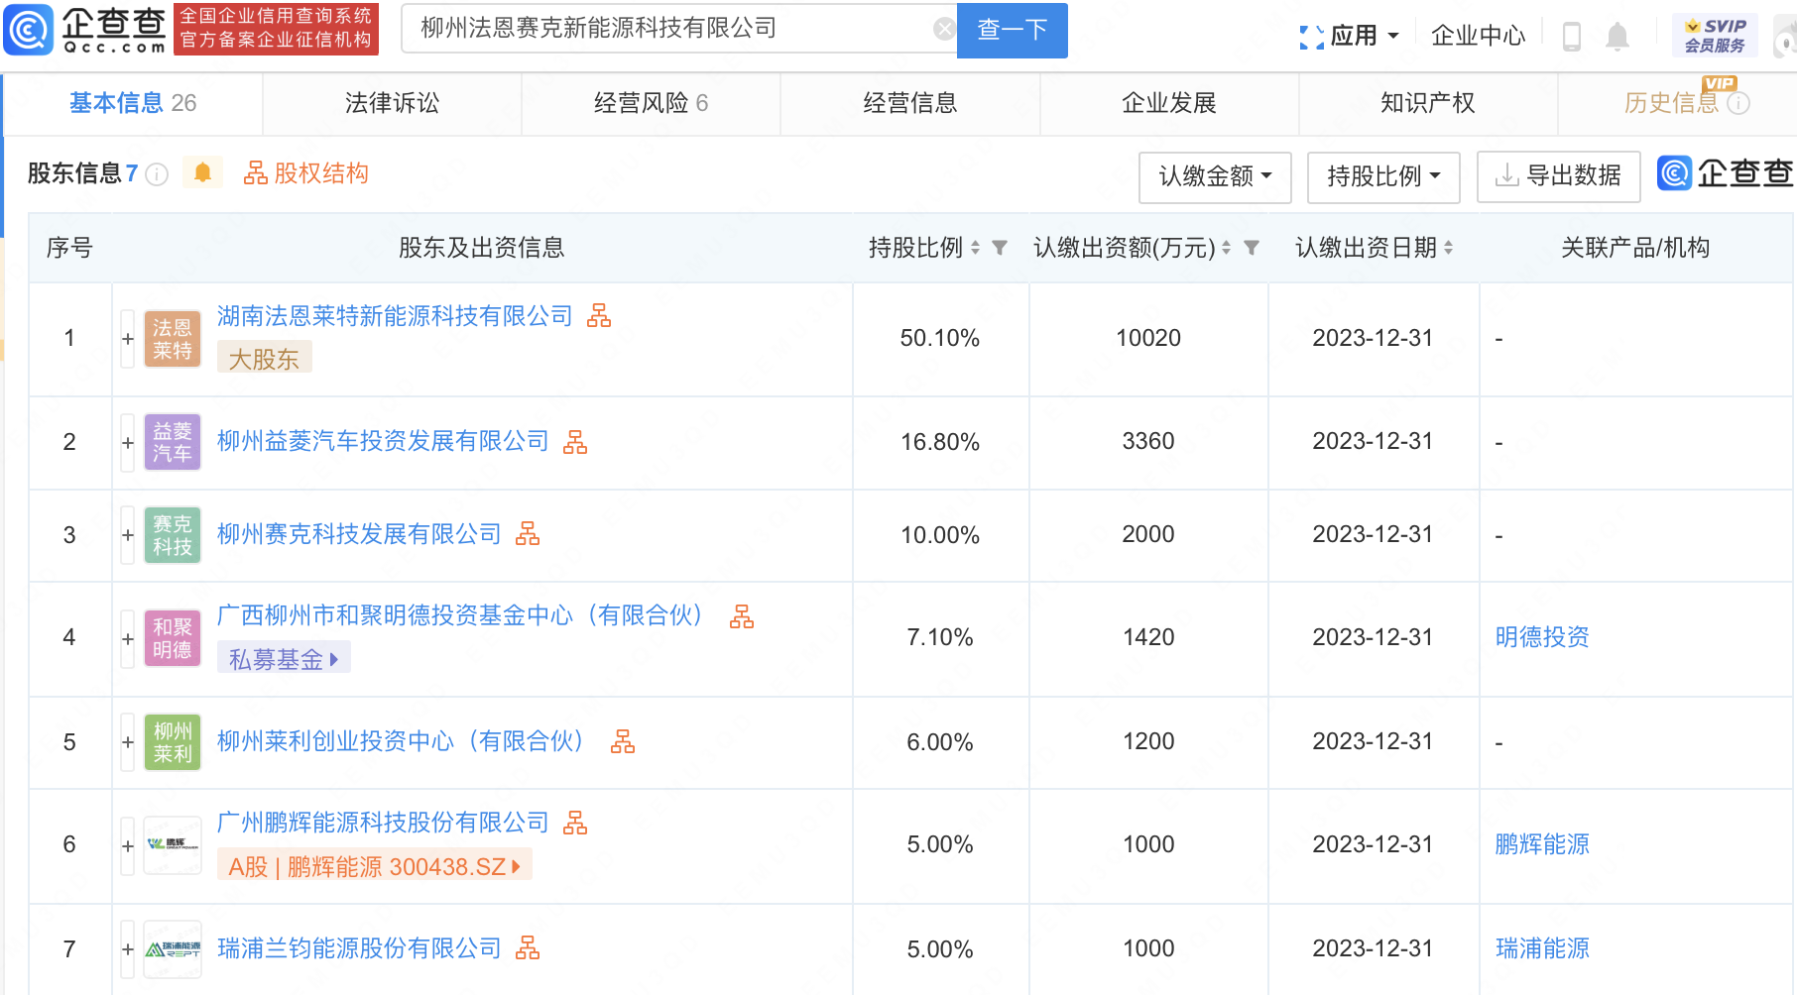This screenshot has height=995, width=1797.
Task: Switch to the 历史信息 VIP tab
Action: (1677, 103)
